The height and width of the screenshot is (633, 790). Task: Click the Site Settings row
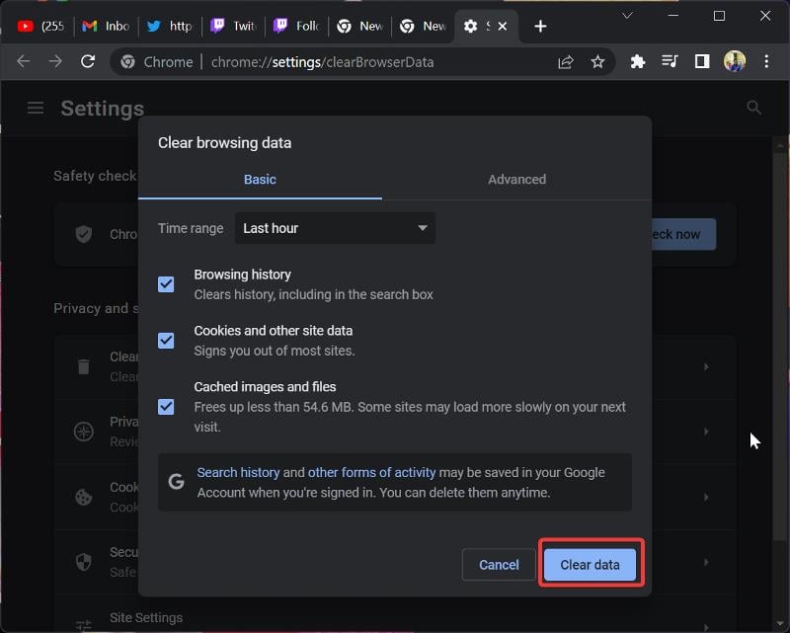(394, 618)
